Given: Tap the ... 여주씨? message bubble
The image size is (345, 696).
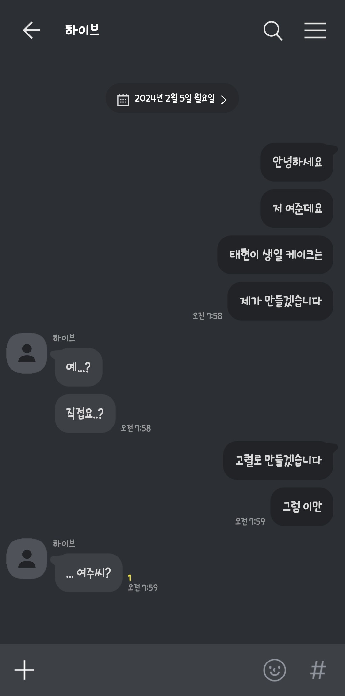Looking at the screenshot, I should point(88,573).
